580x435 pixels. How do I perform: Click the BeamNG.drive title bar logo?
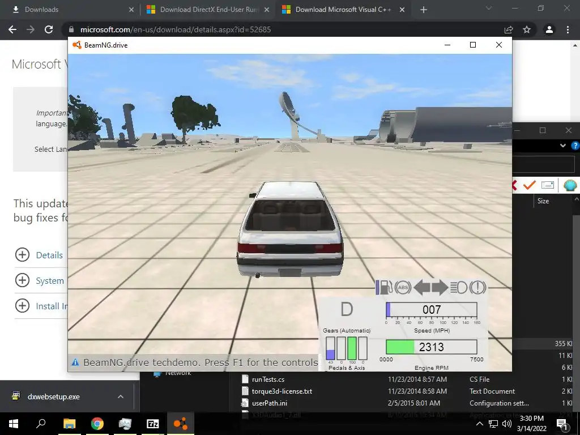tap(77, 45)
